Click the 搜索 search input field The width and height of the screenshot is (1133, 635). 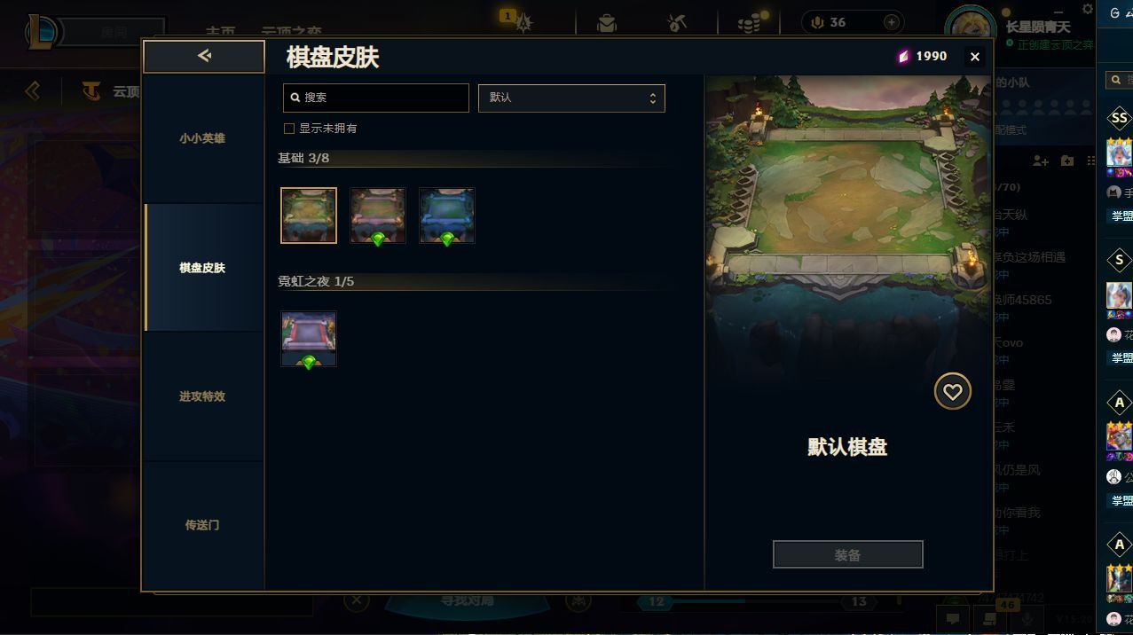pos(376,98)
